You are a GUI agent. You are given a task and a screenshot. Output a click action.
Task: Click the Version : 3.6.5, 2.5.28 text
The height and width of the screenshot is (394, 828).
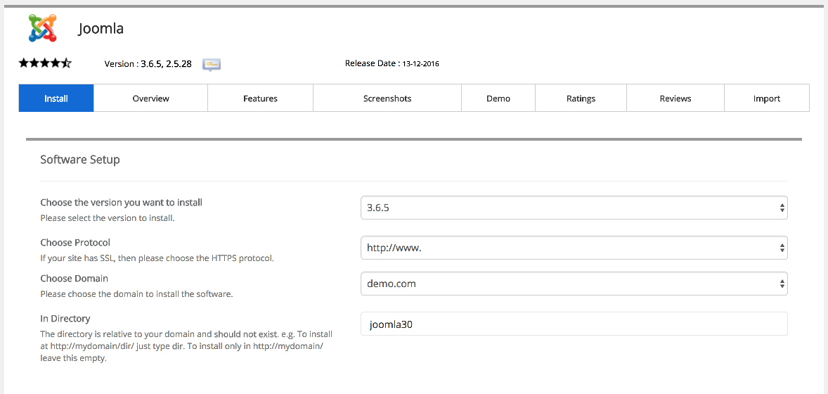coord(148,64)
